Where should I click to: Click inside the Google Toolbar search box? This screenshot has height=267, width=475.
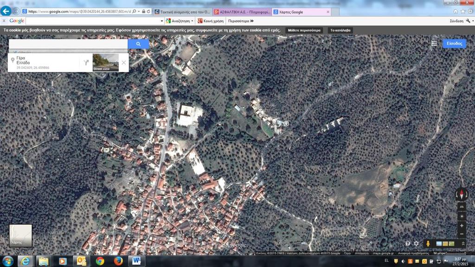click(93, 21)
